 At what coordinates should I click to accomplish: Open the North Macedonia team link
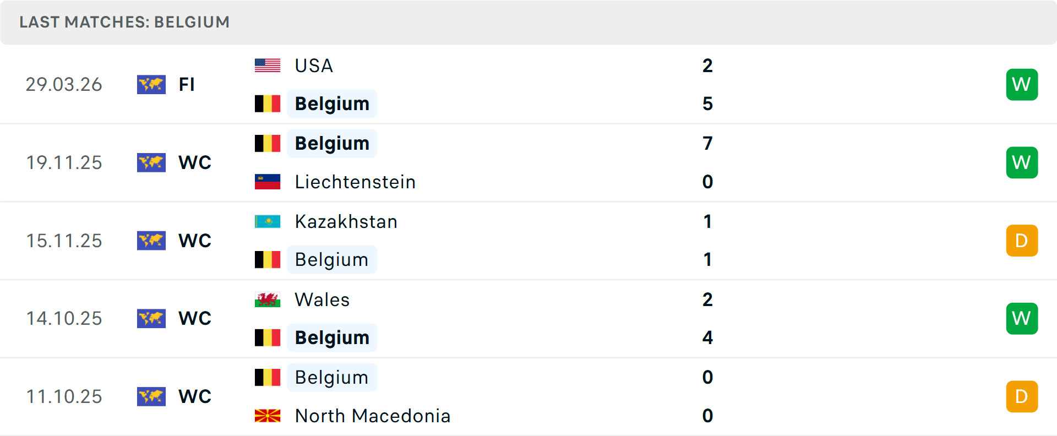coord(373,416)
